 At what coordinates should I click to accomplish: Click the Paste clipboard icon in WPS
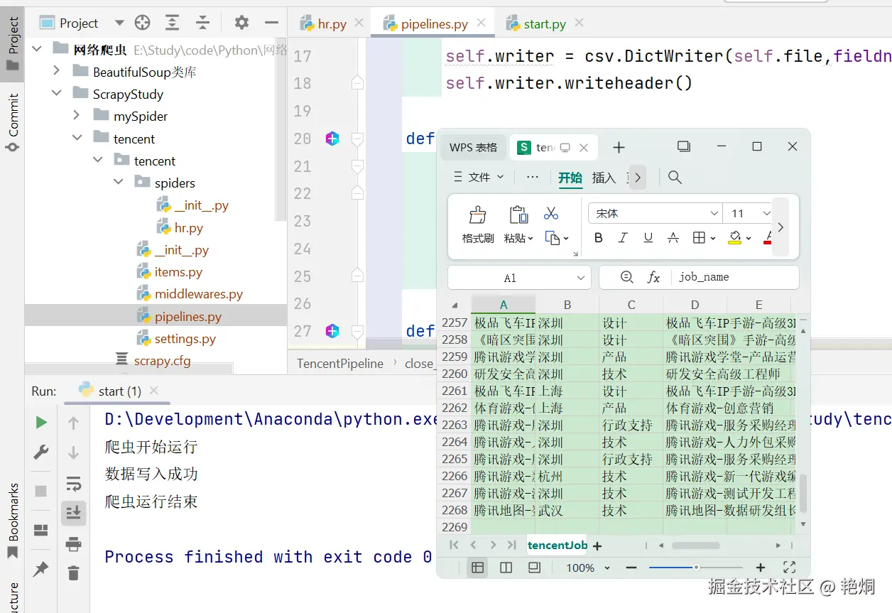pos(519,215)
